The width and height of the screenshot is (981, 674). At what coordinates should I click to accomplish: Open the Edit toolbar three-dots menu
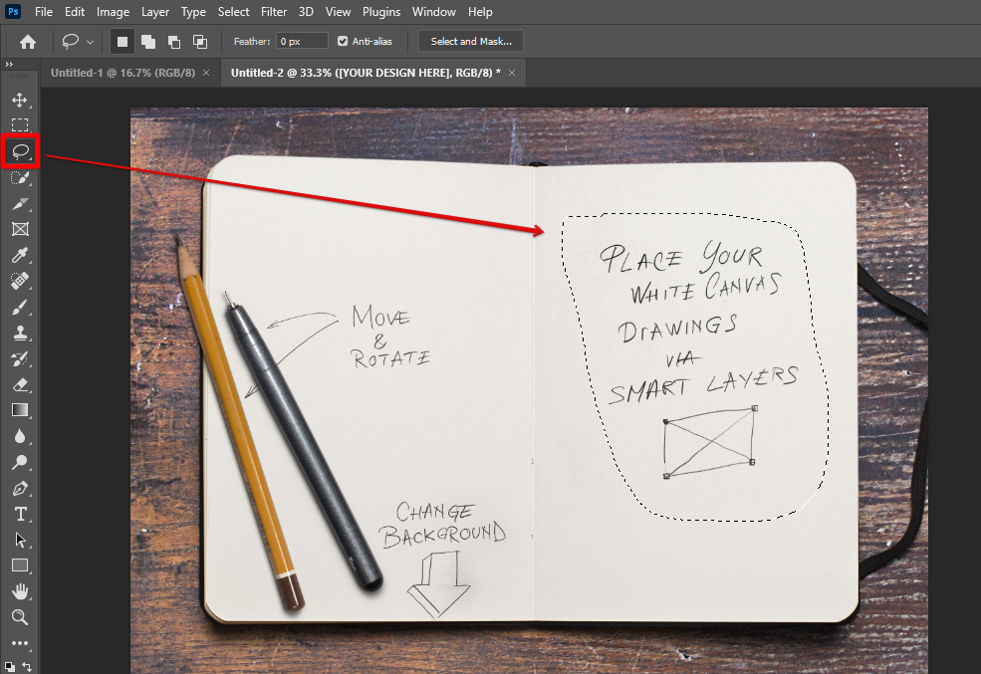tap(19, 642)
